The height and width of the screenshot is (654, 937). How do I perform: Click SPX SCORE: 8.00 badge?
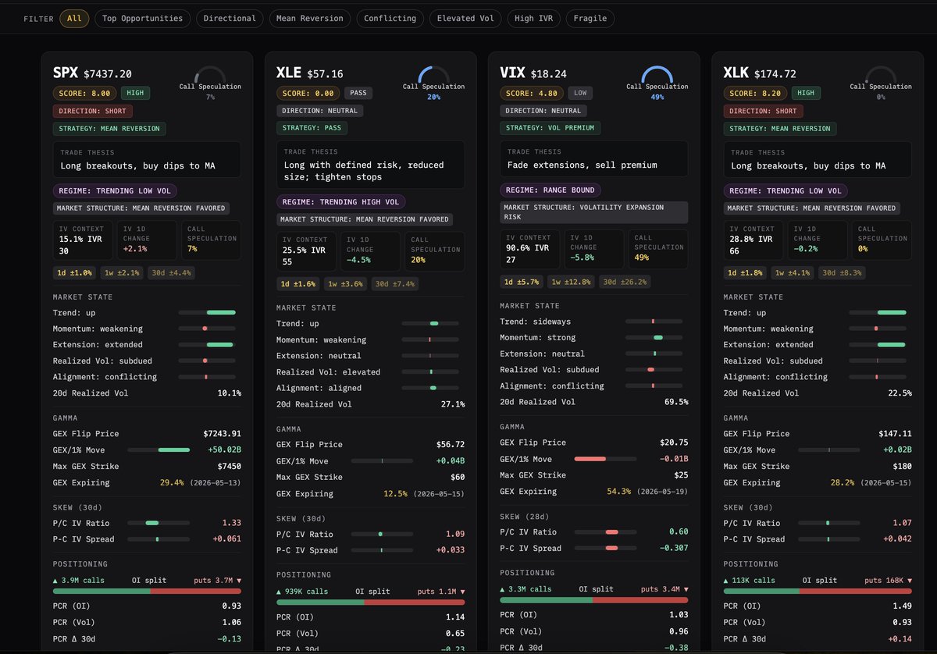pos(85,93)
